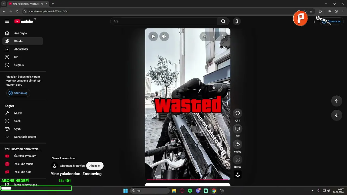Open the tab search dropdown
Image resolution: width=347 pixels, height=195 pixels.
pyautogui.click(x=4, y=4)
